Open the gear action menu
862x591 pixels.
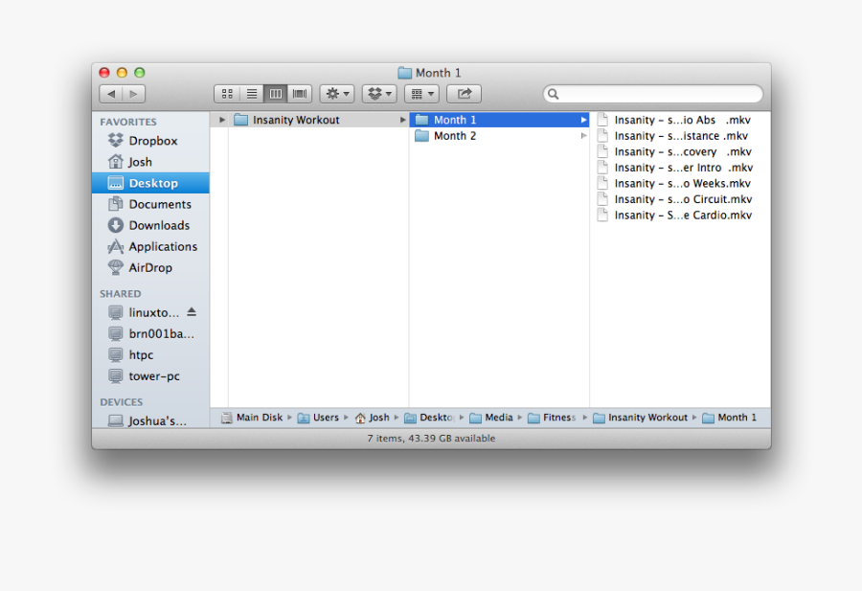click(335, 93)
